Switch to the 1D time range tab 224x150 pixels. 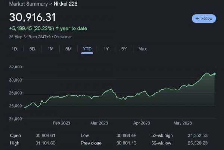15,49
